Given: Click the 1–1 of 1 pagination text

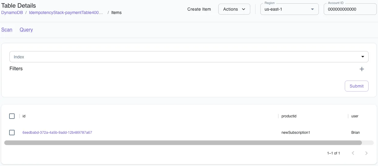Looking at the screenshot, I should pyautogui.click(x=333, y=153).
